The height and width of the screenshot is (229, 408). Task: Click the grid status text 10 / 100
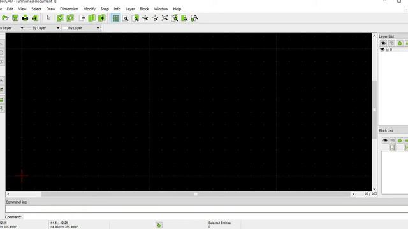[370, 194]
